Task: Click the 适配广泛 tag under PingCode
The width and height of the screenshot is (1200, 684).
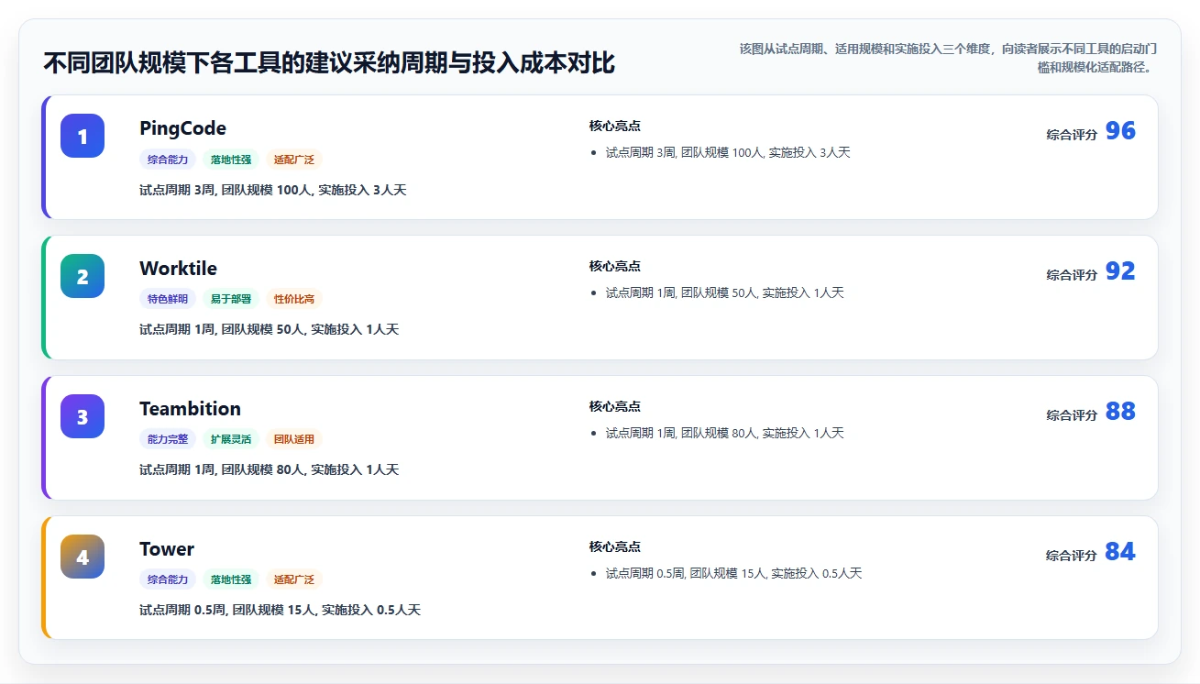Action: coord(294,160)
